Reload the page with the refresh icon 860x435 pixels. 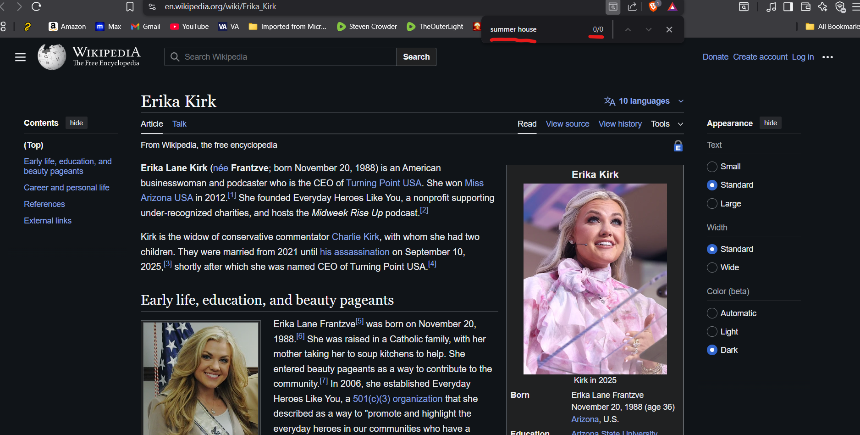tap(36, 6)
